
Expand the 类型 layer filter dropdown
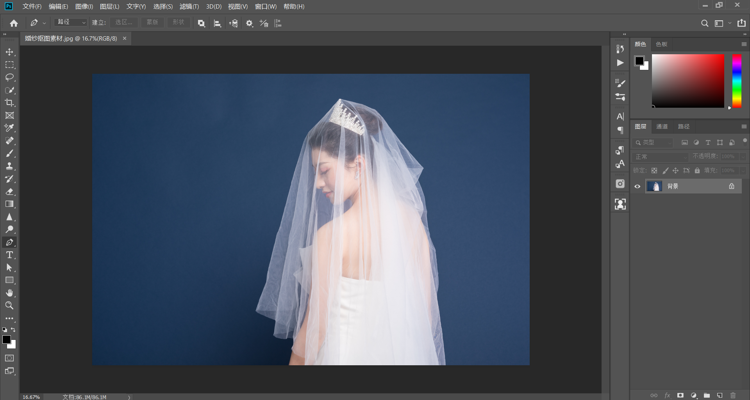click(653, 143)
